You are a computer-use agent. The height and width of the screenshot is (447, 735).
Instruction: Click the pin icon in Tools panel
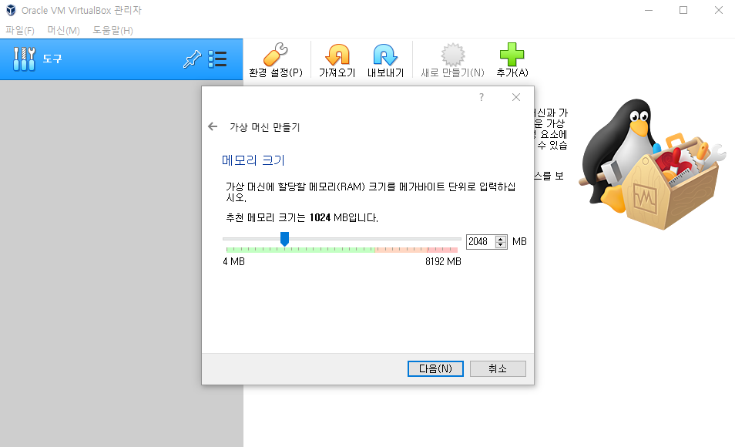[x=192, y=59]
